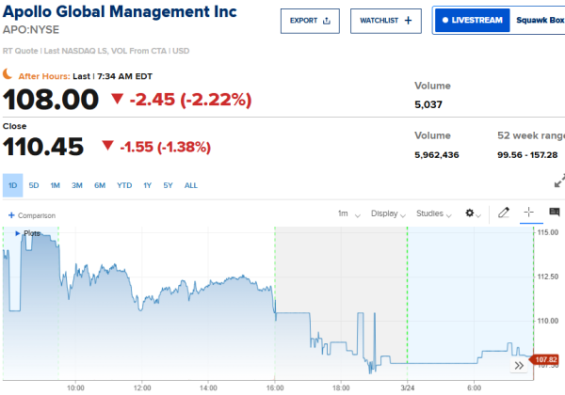The image size is (565, 395).
Task: Add stock to Watchlist
Action: pyautogui.click(x=386, y=20)
